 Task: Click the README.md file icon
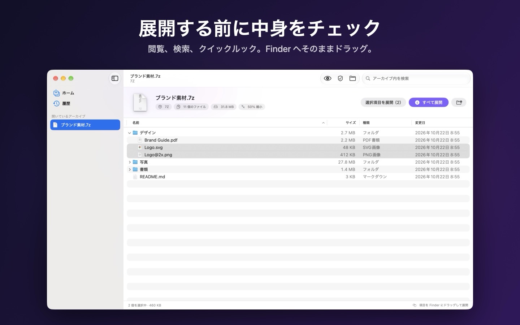click(135, 177)
